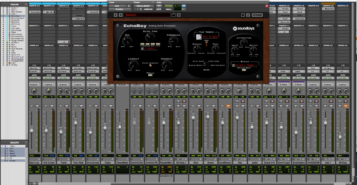The height and width of the screenshot is (185, 357).
Task: Click the Saturation knob in EchoBoy
Action: point(244,43)
